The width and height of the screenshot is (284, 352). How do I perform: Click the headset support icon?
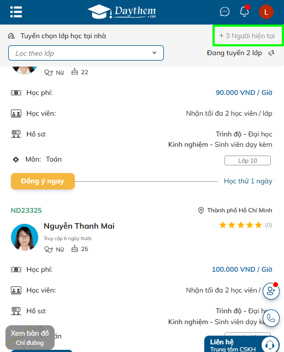270,344
